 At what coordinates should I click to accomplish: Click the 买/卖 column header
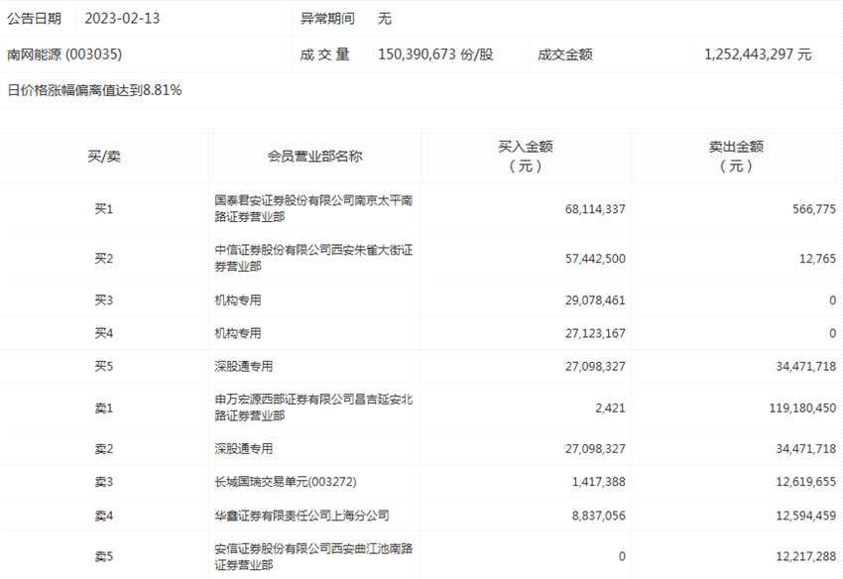pos(104,157)
